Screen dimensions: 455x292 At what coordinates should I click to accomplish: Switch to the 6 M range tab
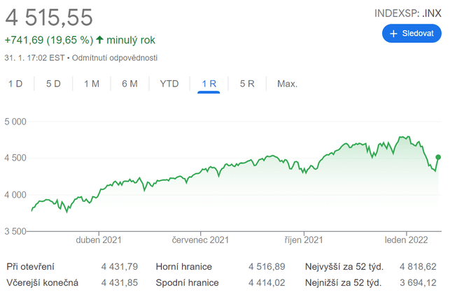(129, 84)
